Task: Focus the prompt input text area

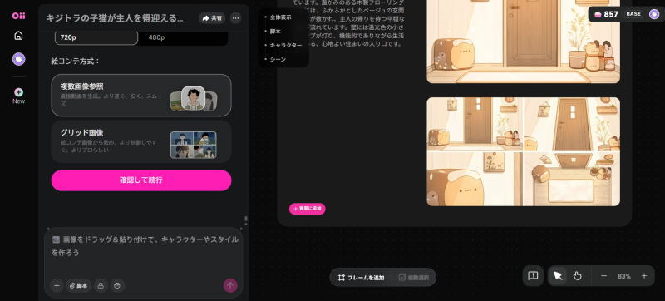Action: click(x=144, y=252)
